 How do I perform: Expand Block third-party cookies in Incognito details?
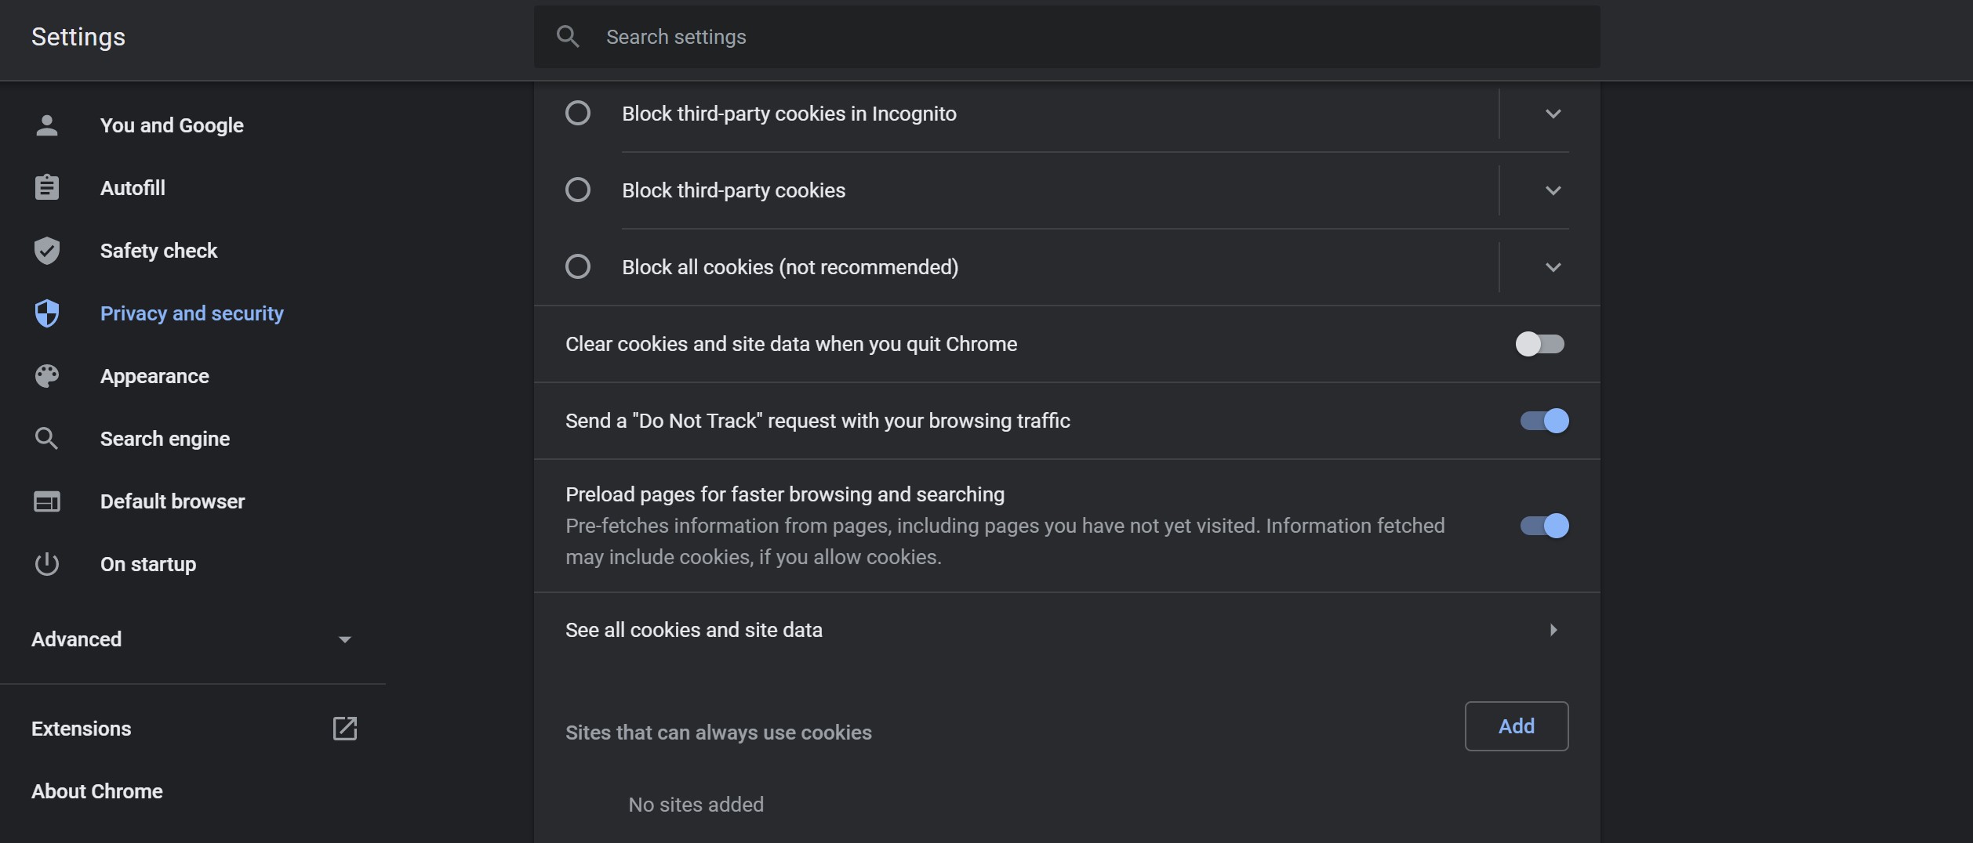tap(1553, 114)
